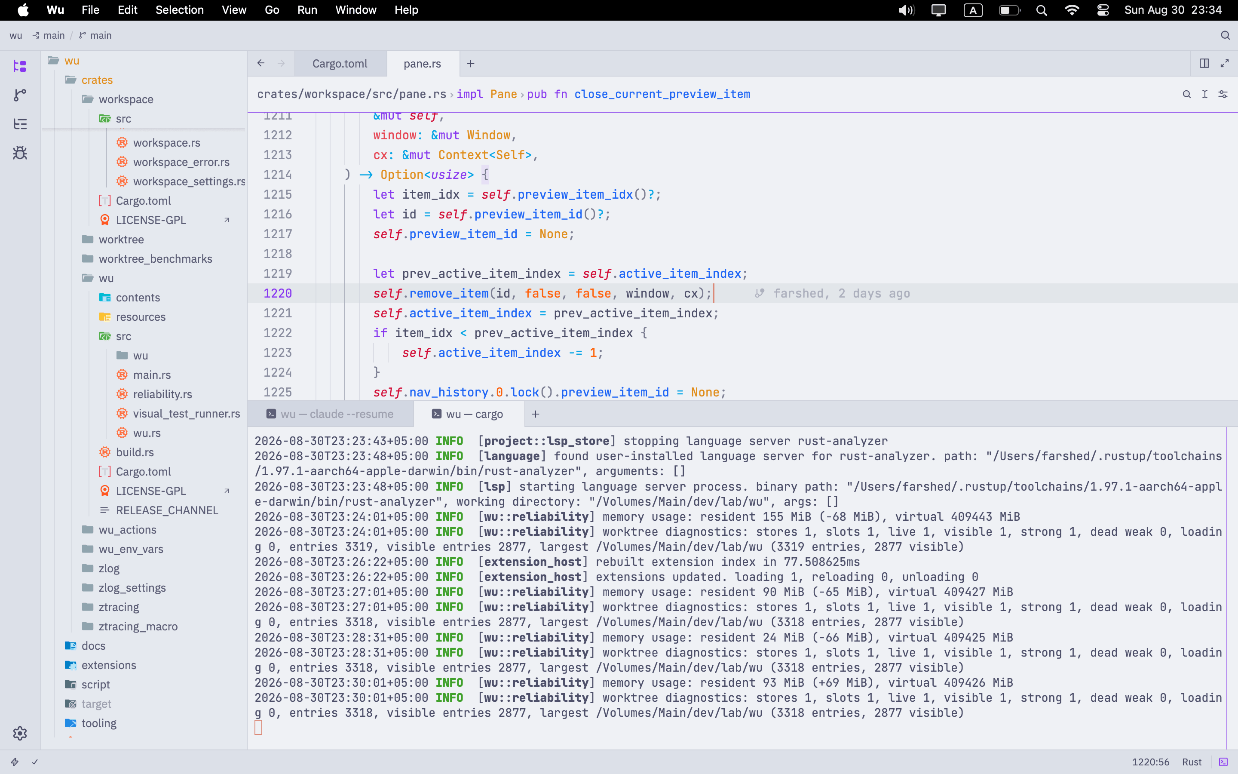1238x774 pixels.
Task: Collapse the root wu folder
Action: coord(71,60)
